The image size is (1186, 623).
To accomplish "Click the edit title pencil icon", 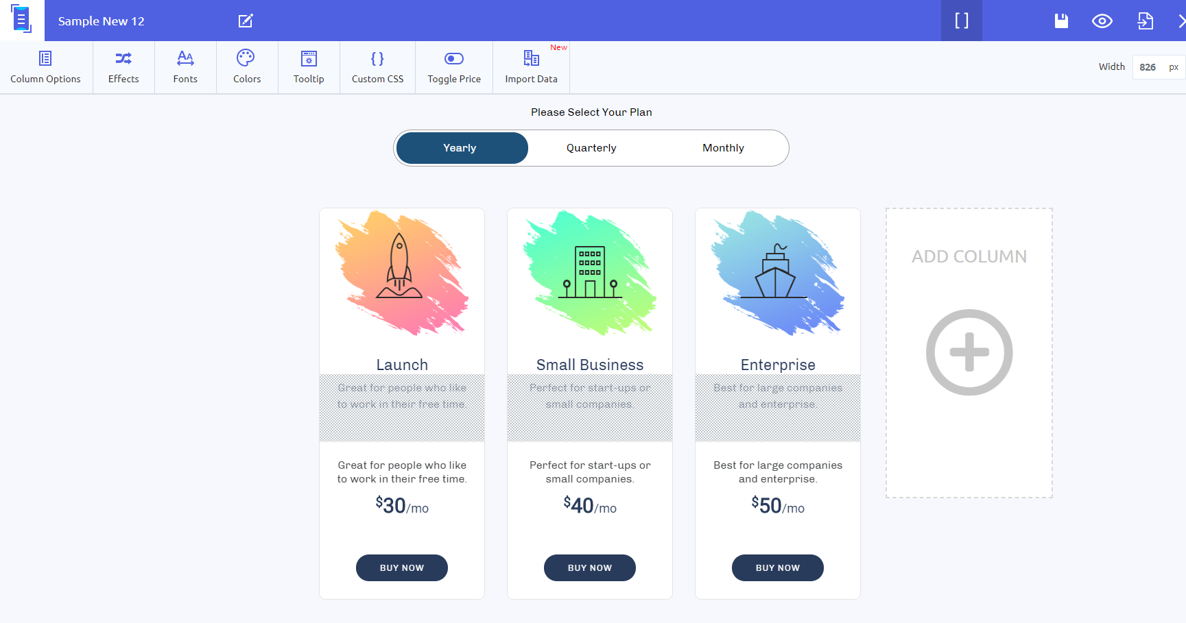I will pyautogui.click(x=246, y=21).
